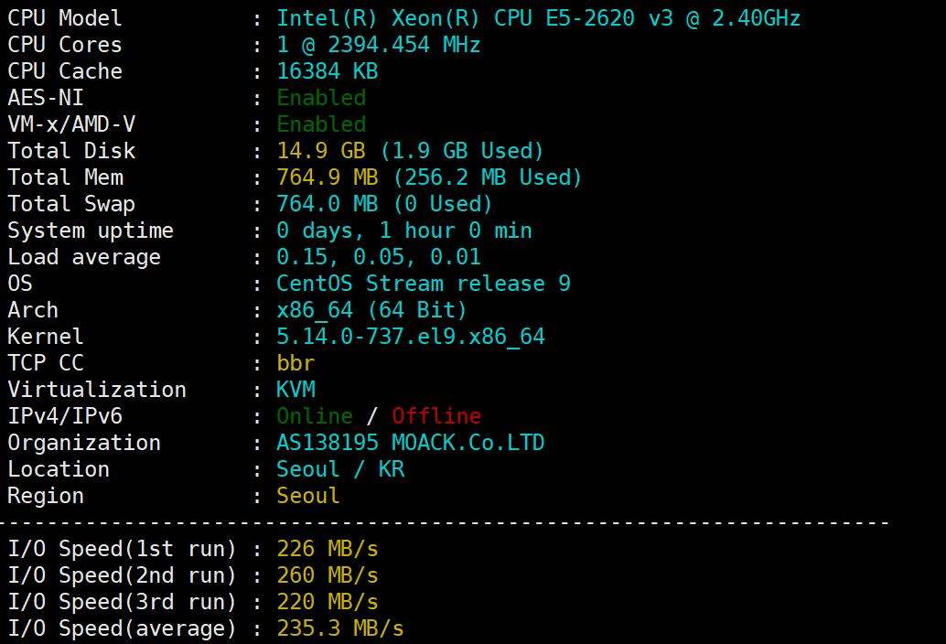
Task: Click the 'Organization' label
Action: click(x=84, y=443)
